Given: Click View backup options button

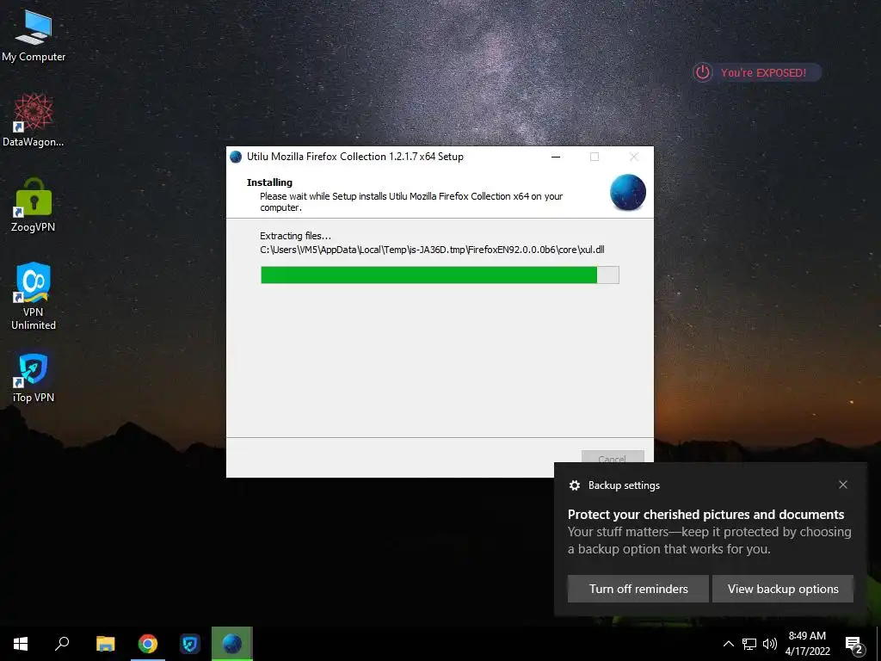Looking at the screenshot, I should (x=783, y=589).
